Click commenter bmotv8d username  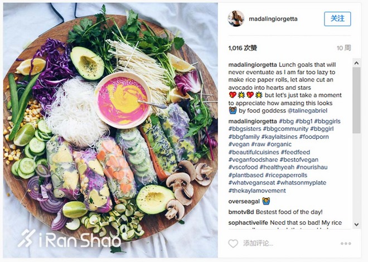tap(241, 212)
